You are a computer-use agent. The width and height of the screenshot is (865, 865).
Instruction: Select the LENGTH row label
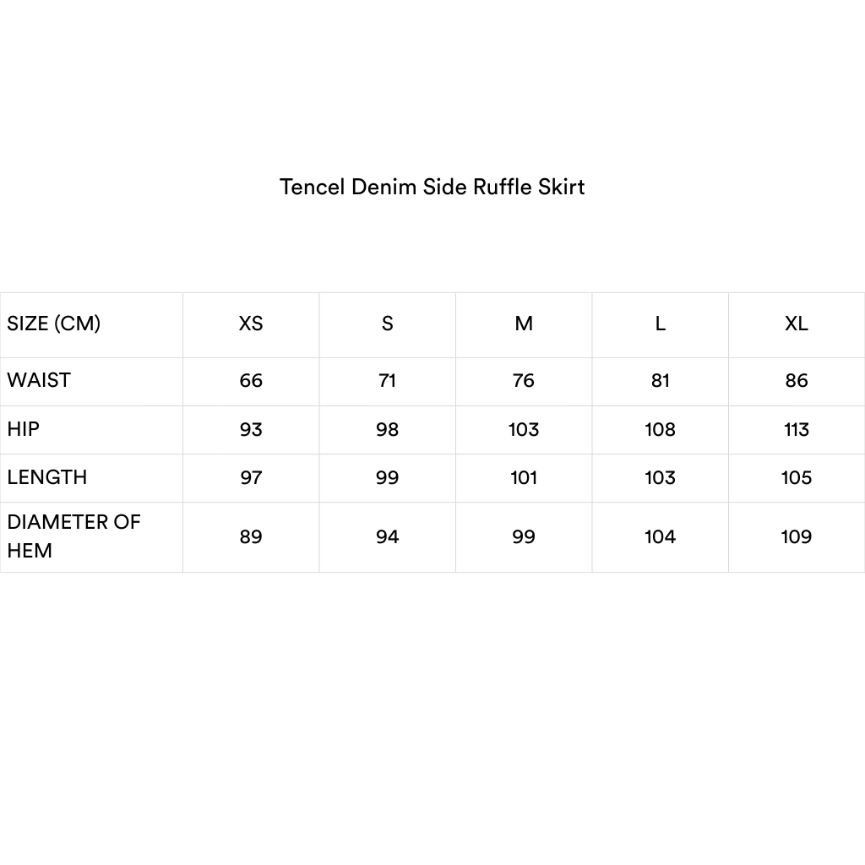(47, 477)
